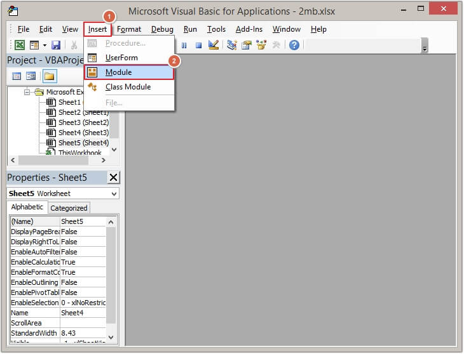Open dropdown arrow next to insert object icon
This screenshot has height=354, width=464.
(x=44, y=45)
